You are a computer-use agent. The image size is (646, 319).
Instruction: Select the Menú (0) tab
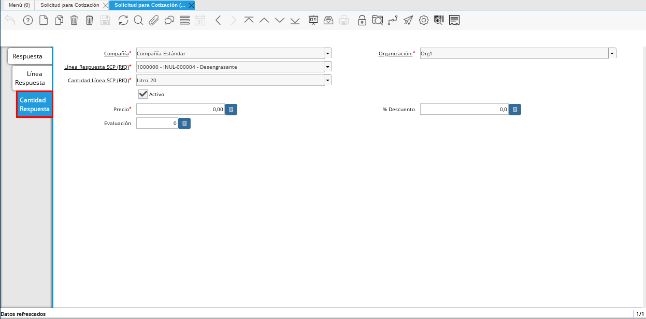pyautogui.click(x=20, y=5)
